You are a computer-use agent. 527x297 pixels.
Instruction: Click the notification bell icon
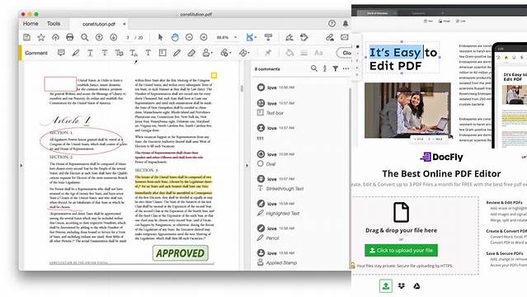(346, 24)
